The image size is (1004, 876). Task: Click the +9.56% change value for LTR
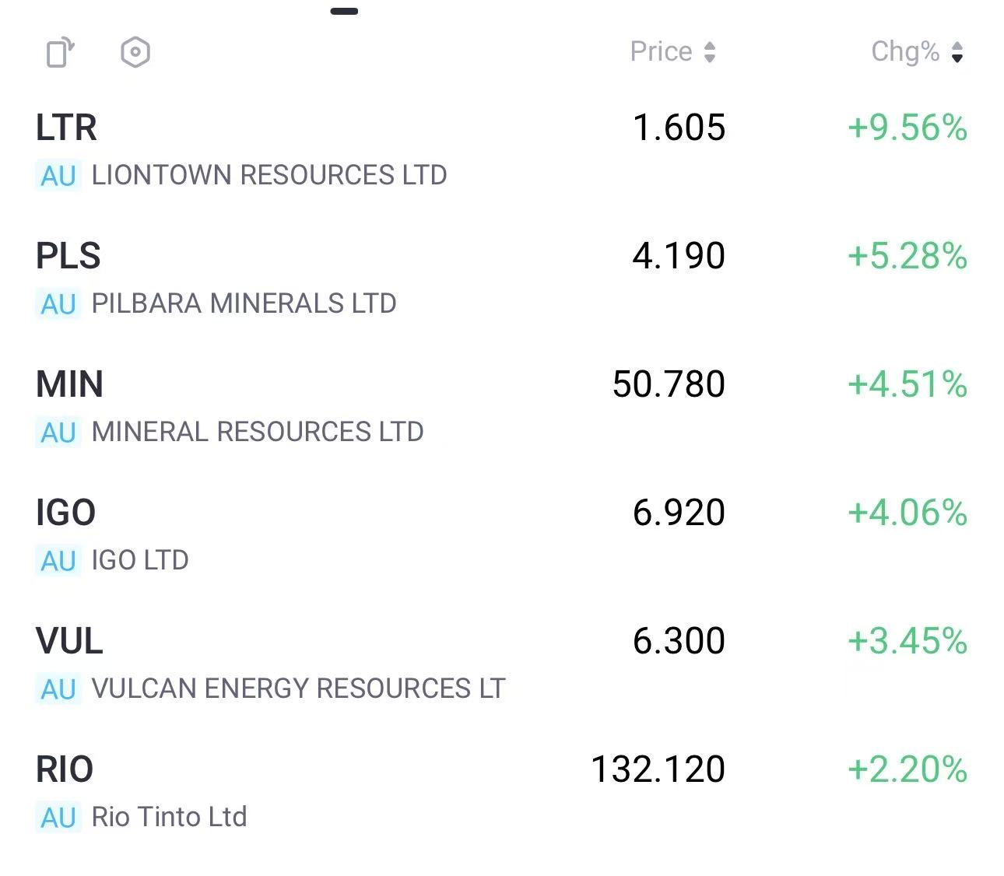[x=907, y=128]
